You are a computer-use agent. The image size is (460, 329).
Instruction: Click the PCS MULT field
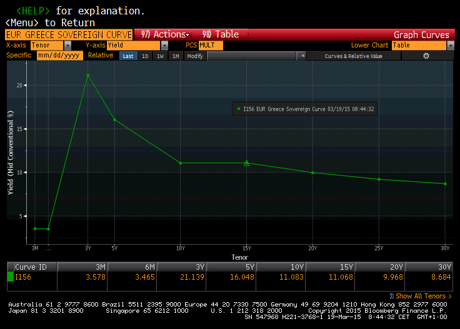(211, 46)
